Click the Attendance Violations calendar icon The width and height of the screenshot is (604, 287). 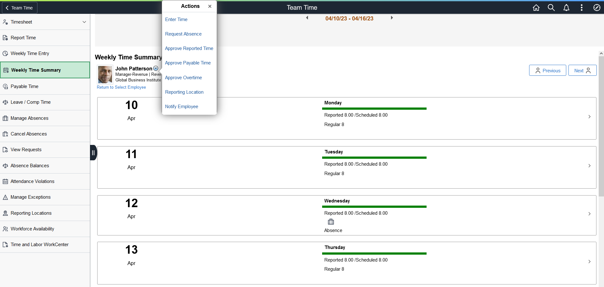(5, 181)
